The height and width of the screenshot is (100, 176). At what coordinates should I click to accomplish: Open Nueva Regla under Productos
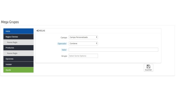19,53
